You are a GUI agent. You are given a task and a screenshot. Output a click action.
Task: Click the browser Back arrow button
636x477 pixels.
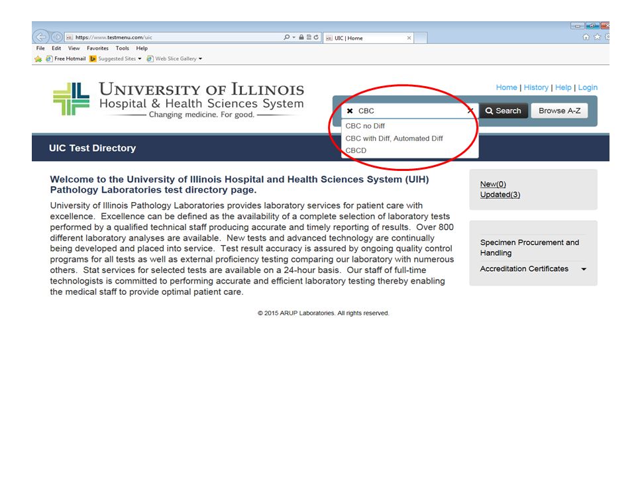coord(40,37)
